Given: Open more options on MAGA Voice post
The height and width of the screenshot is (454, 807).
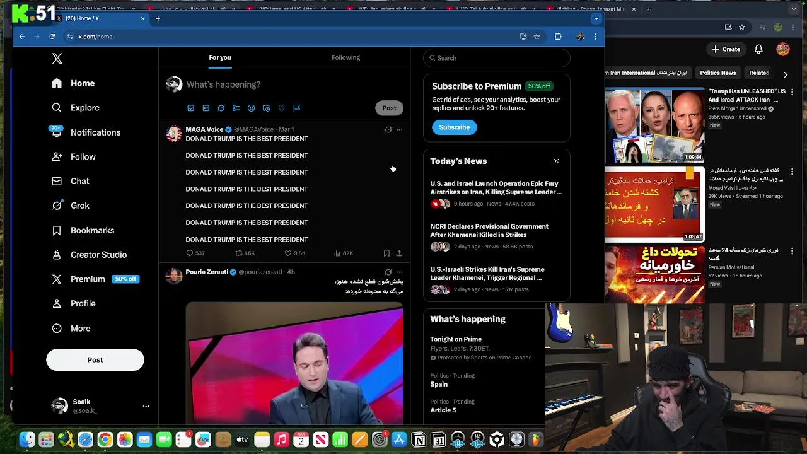Looking at the screenshot, I should [x=399, y=130].
